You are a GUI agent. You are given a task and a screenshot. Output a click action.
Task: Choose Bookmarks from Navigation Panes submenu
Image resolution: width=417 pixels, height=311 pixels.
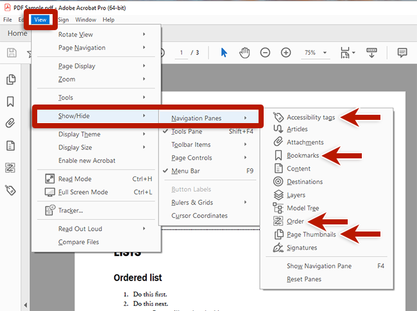click(303, 156)
